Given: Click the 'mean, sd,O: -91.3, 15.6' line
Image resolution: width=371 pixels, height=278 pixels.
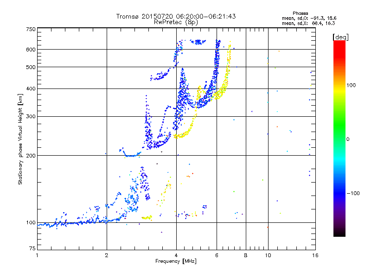Looking at the screenshot, I should [x=309, y=18].
